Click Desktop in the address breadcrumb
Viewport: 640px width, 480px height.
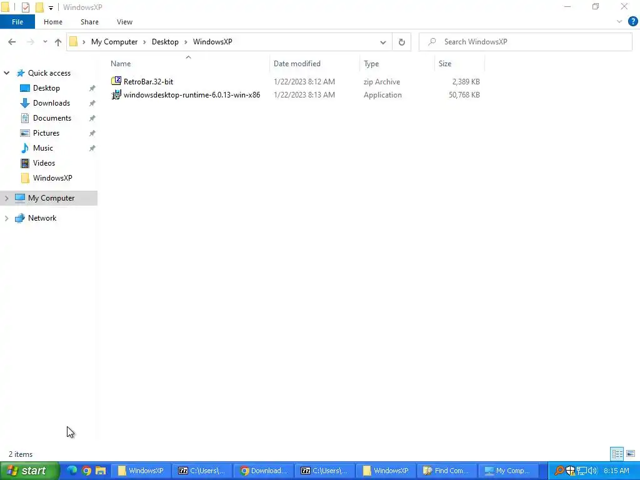[x=165, y=42]
